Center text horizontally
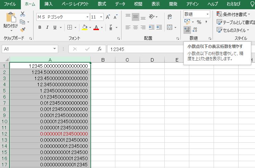Image resolution: width=255 pixels, height=168 pixels. [136, 27]
